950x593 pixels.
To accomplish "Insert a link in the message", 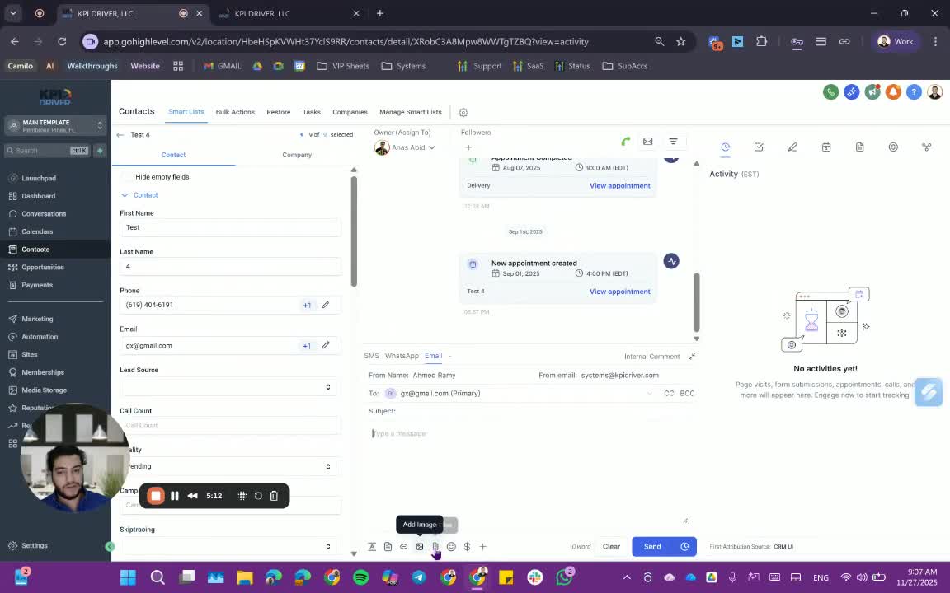I will 403,546.
